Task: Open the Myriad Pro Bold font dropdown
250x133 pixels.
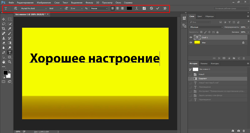Action: [46, 8]
